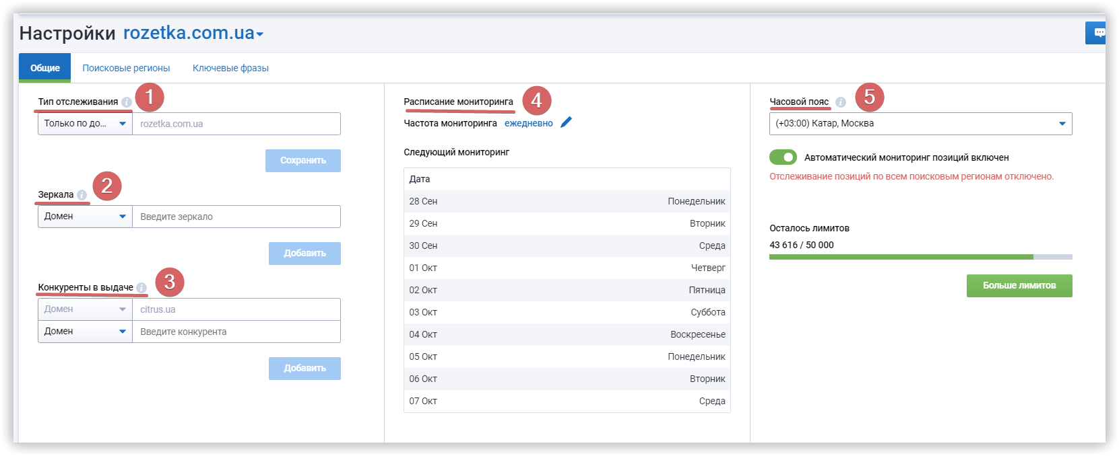
Task: Click the limits progress bar
Action: [x=920, y=257]
